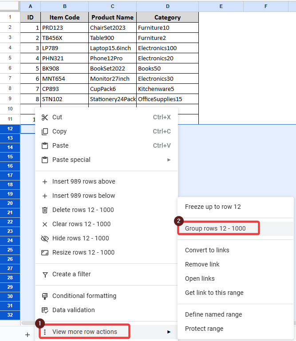The width and height of the screenshot is (296, 341).
Task: Select Insert 989 rows above
Action: tap(83, 181)
